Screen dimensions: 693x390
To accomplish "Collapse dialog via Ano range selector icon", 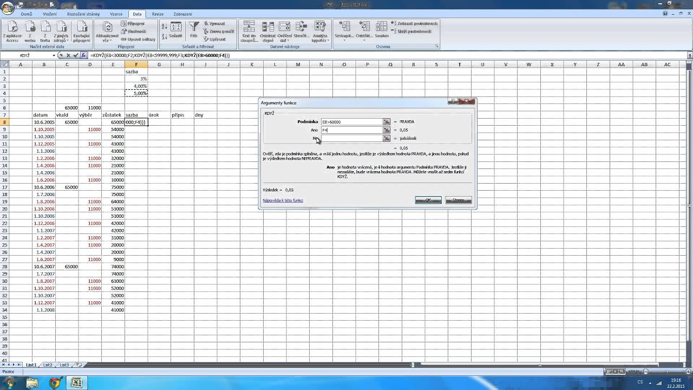I will coord(386,130).
